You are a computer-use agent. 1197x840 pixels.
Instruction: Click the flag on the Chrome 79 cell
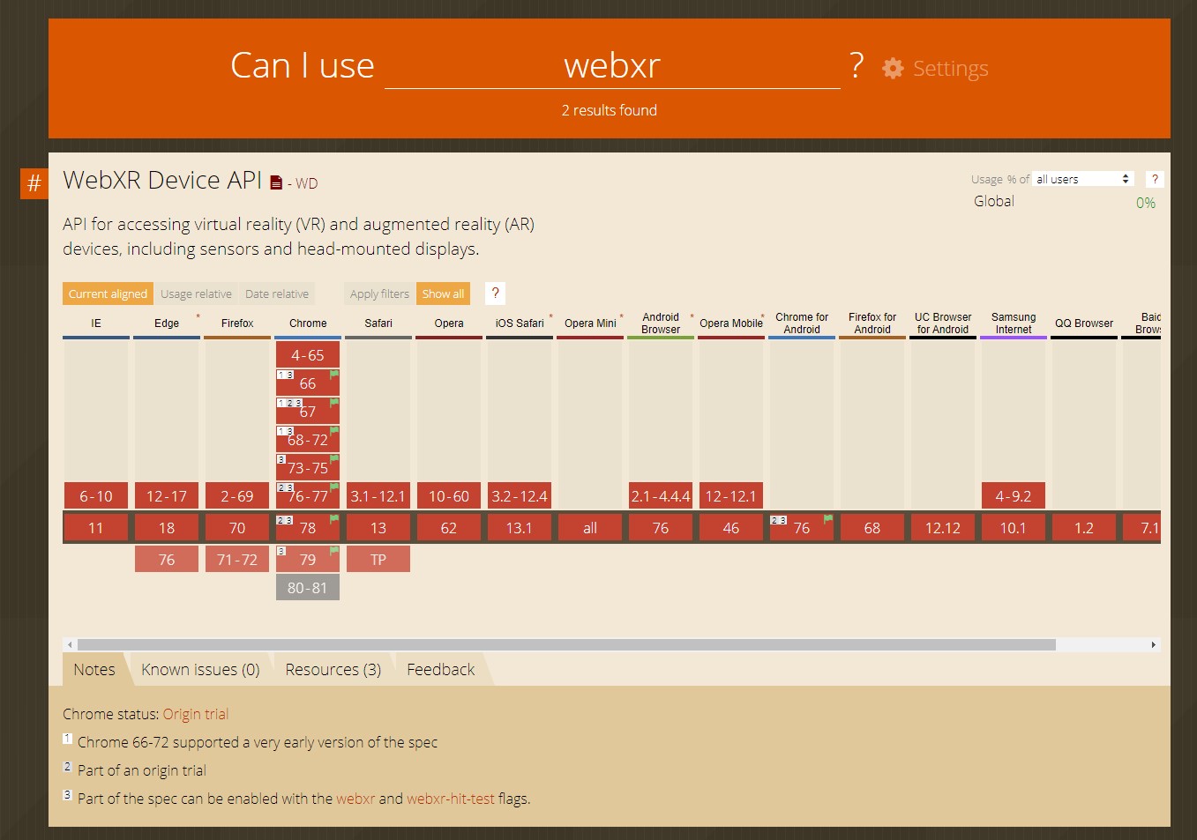pyautogui.click(x=334, y=550)
